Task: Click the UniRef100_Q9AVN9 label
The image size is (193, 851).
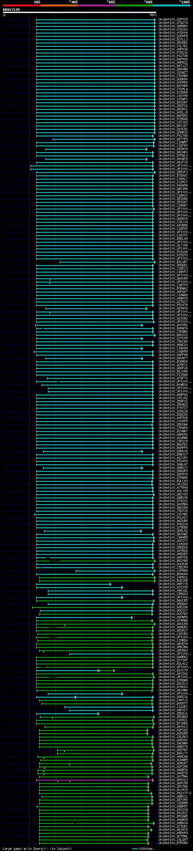Action: coord(173,69)
